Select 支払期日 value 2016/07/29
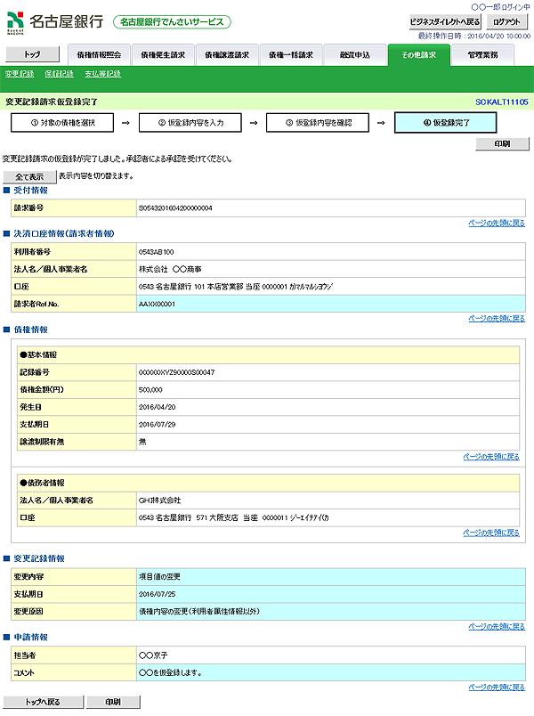Viewport: 534px width, 716px height. tap(157, 425)
